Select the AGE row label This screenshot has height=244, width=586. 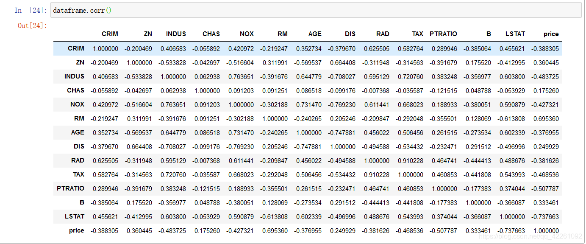[78, 132]
